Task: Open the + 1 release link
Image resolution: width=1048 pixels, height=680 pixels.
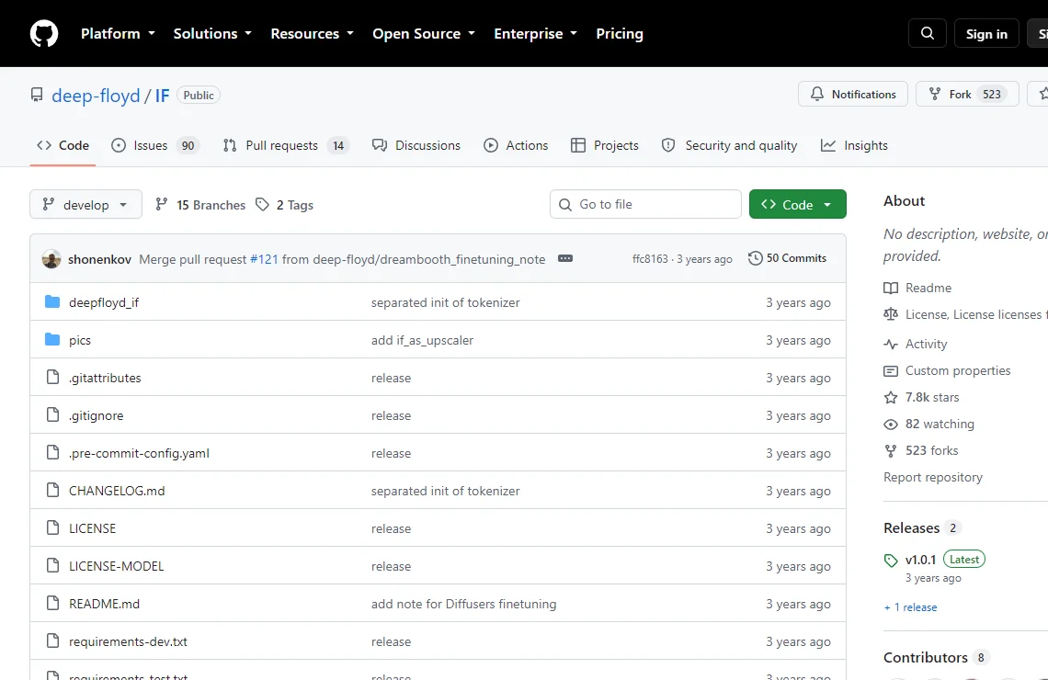Action: pyautogui.click(x=910, y=607)
